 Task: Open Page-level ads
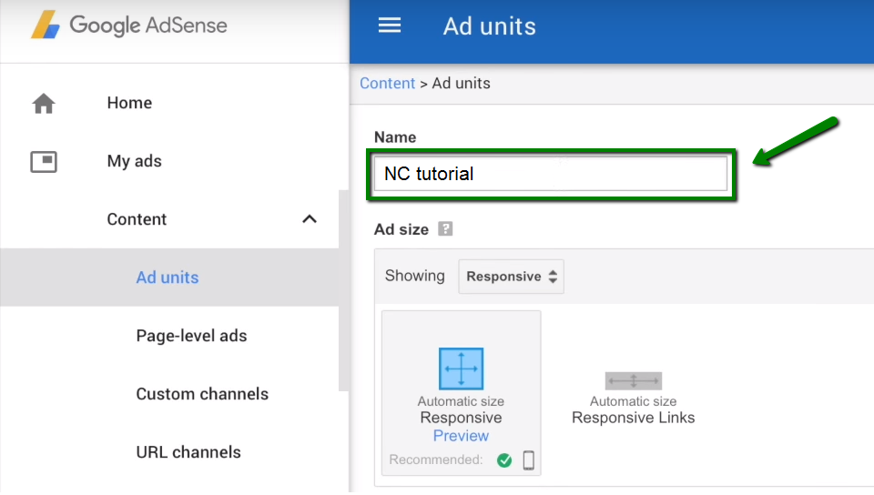point(191,336)
